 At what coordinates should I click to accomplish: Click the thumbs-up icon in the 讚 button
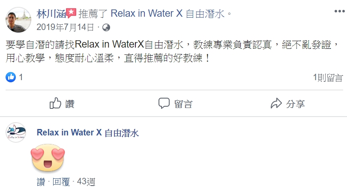coord(55,103)
